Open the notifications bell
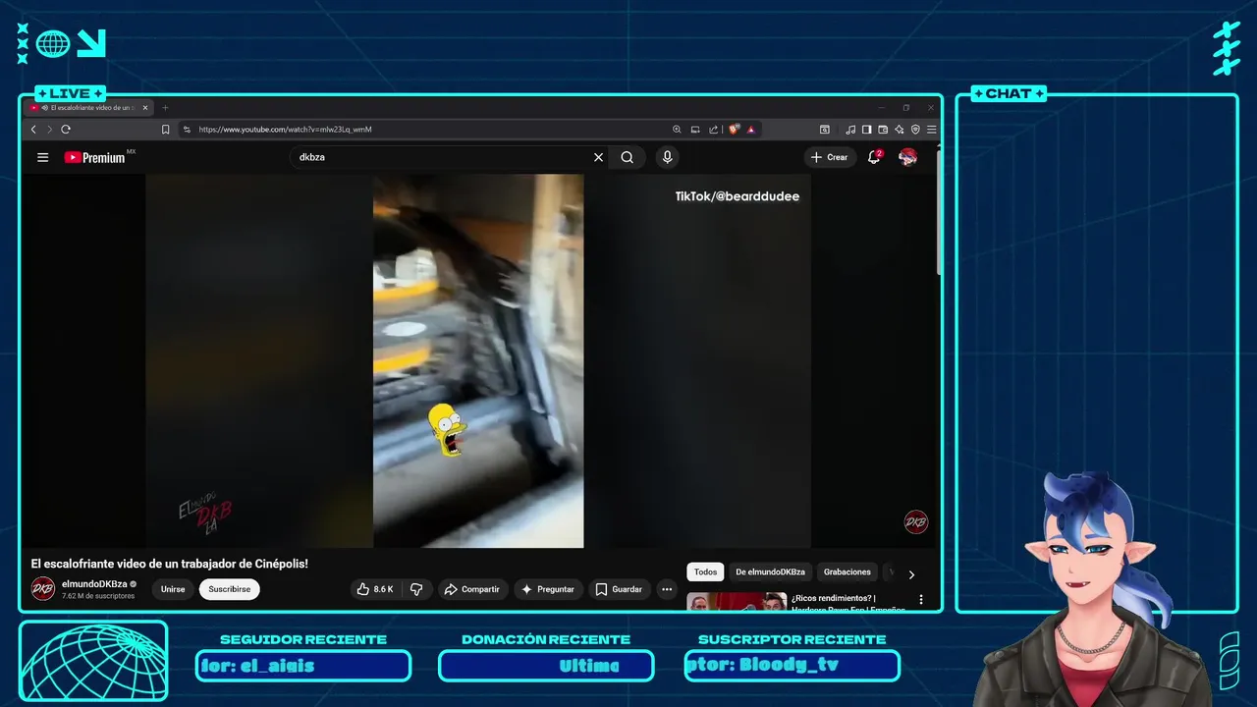 874,157
